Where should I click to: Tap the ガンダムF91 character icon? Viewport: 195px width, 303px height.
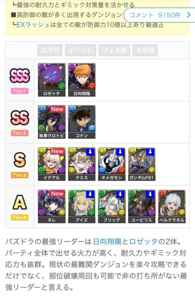[x=142, y=164]
